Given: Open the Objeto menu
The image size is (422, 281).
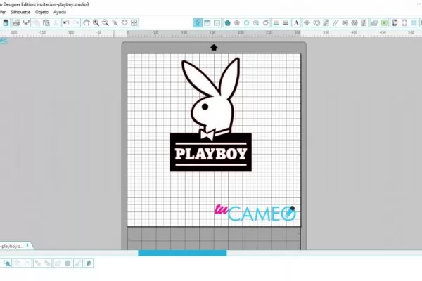Looking at the screenshot, I should tap(41, 12).
